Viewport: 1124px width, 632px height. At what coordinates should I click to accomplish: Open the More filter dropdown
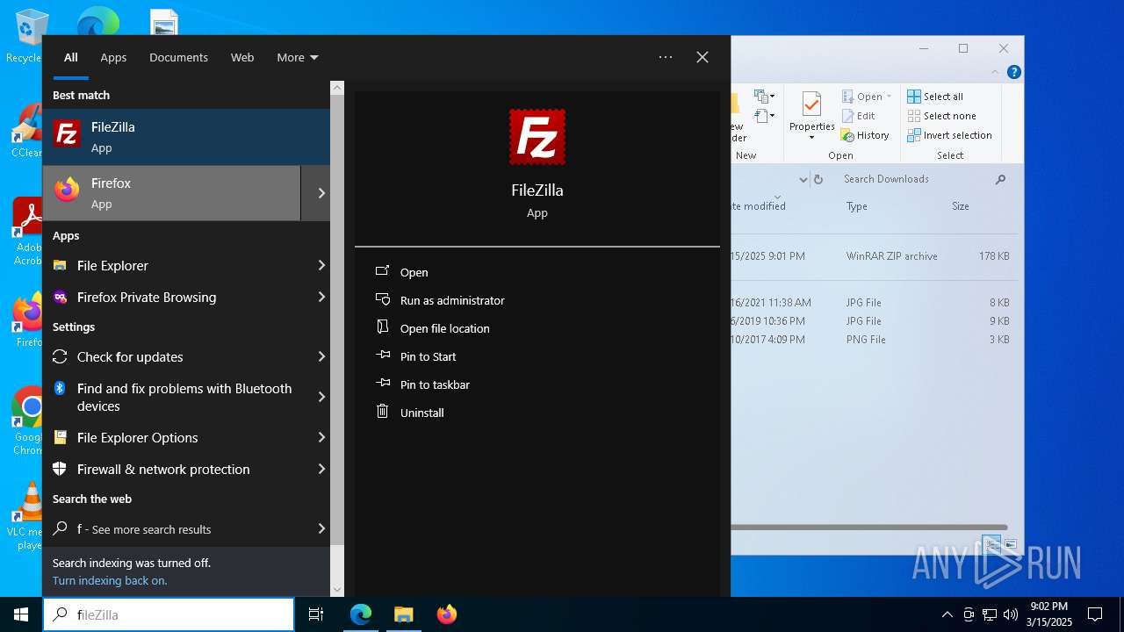click(297, 57)
